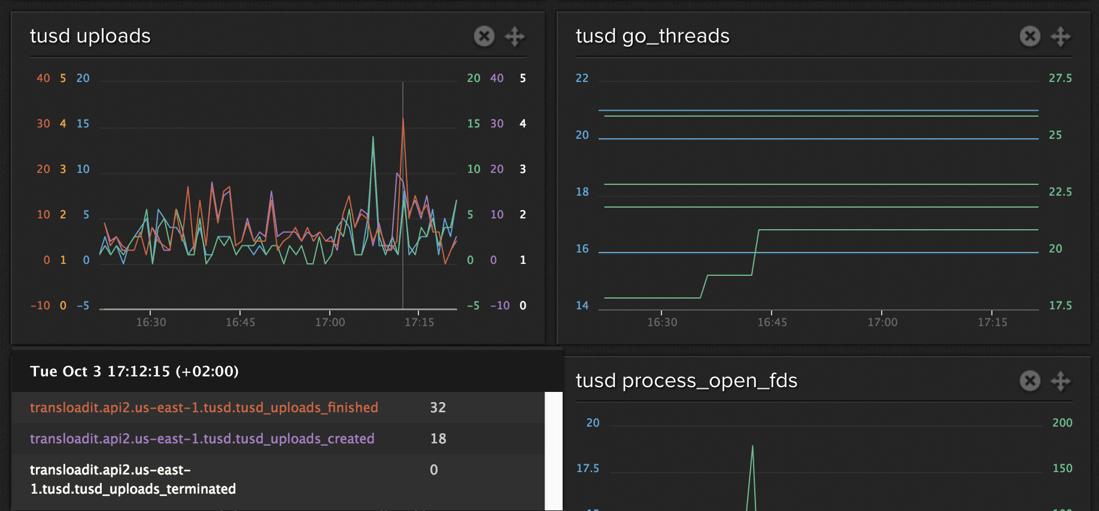Click the tusd go_threads title

pos(652,36)
